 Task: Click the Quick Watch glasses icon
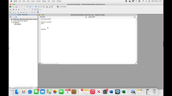click(41, 10)
